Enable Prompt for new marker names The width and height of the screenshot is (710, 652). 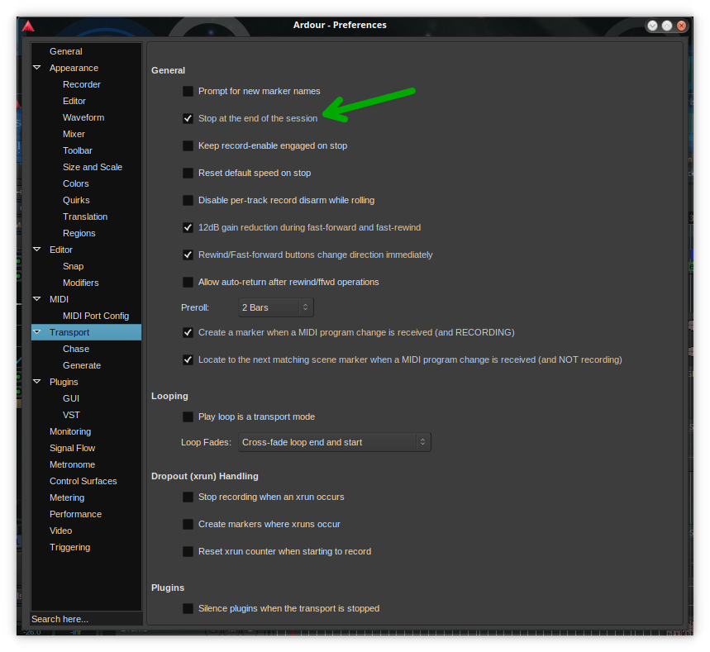tap(188, 91)
